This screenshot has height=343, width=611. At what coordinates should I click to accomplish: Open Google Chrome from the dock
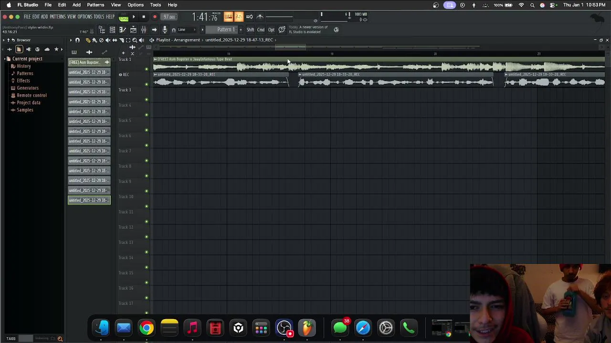click(147, 328)
